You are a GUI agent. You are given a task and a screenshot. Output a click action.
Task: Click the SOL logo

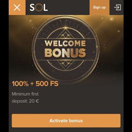39,7
